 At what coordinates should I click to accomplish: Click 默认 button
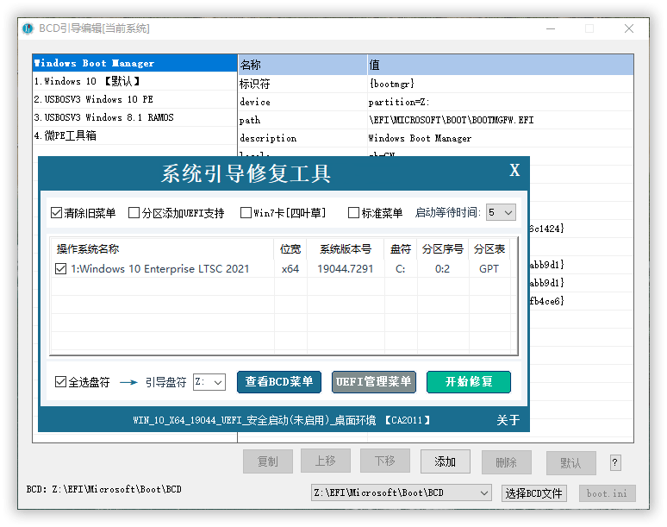pos(570,463)
